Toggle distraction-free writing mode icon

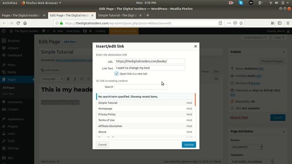pyautogui.click(x=216, y=79)
